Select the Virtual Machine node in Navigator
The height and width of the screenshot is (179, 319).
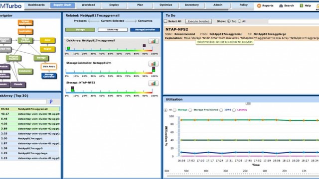(25, 40)
